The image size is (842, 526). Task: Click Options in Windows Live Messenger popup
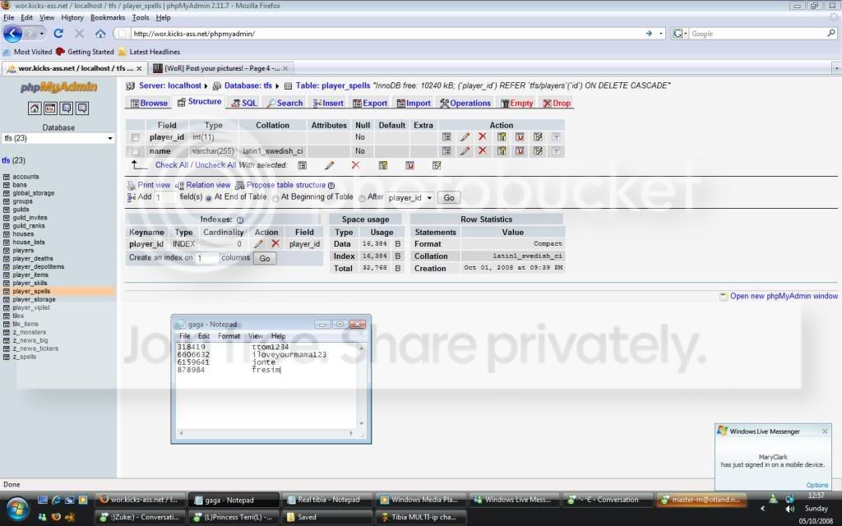click(817, 485)
